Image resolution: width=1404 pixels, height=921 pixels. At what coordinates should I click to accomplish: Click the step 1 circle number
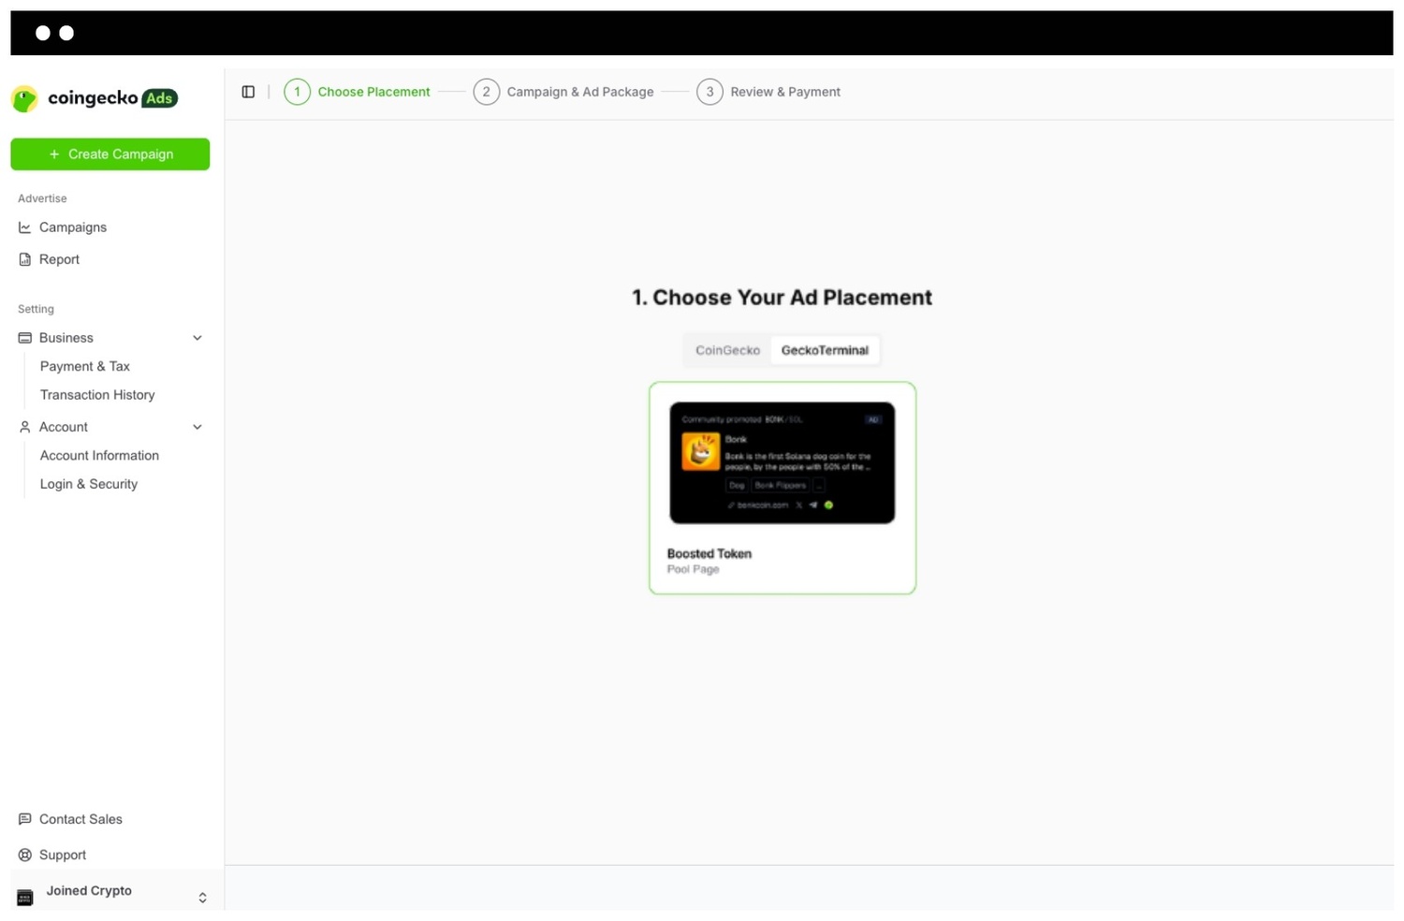tap(297, 92)
